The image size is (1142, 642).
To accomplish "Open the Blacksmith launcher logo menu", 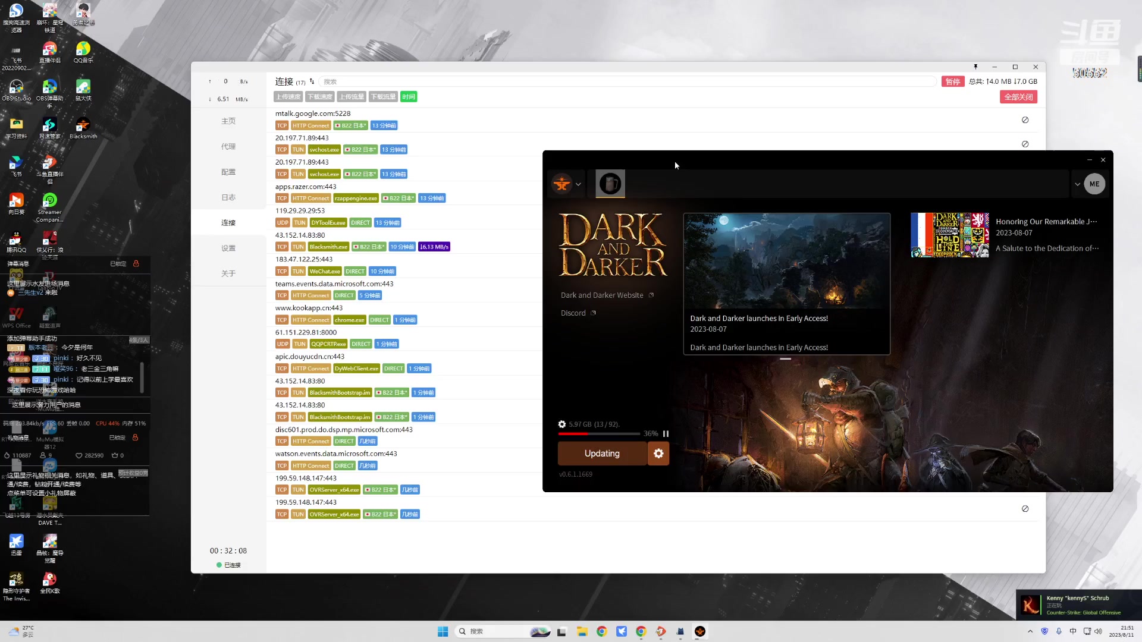I will click(x=561, y=184).
